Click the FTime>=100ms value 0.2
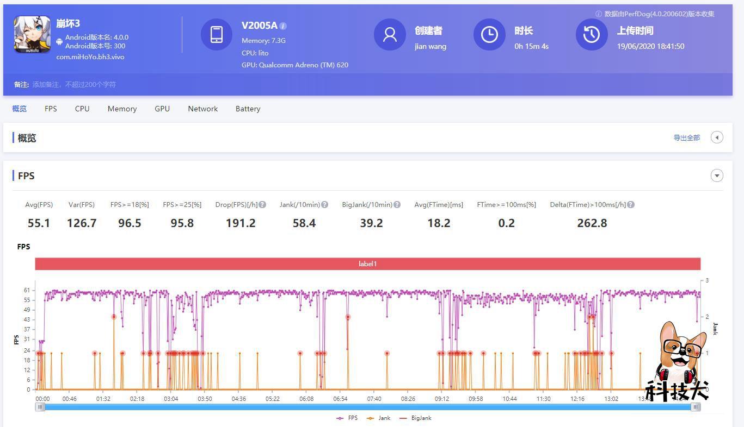744x427 pixels. point(506,223)
